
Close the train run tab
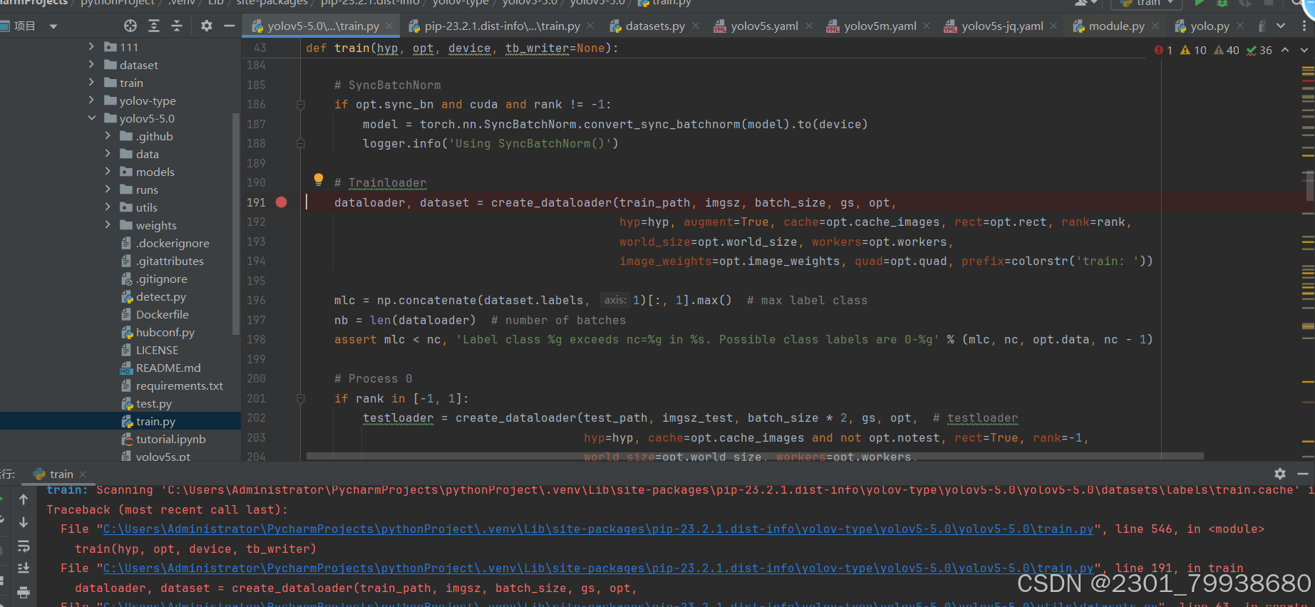(x=83, y=474)
